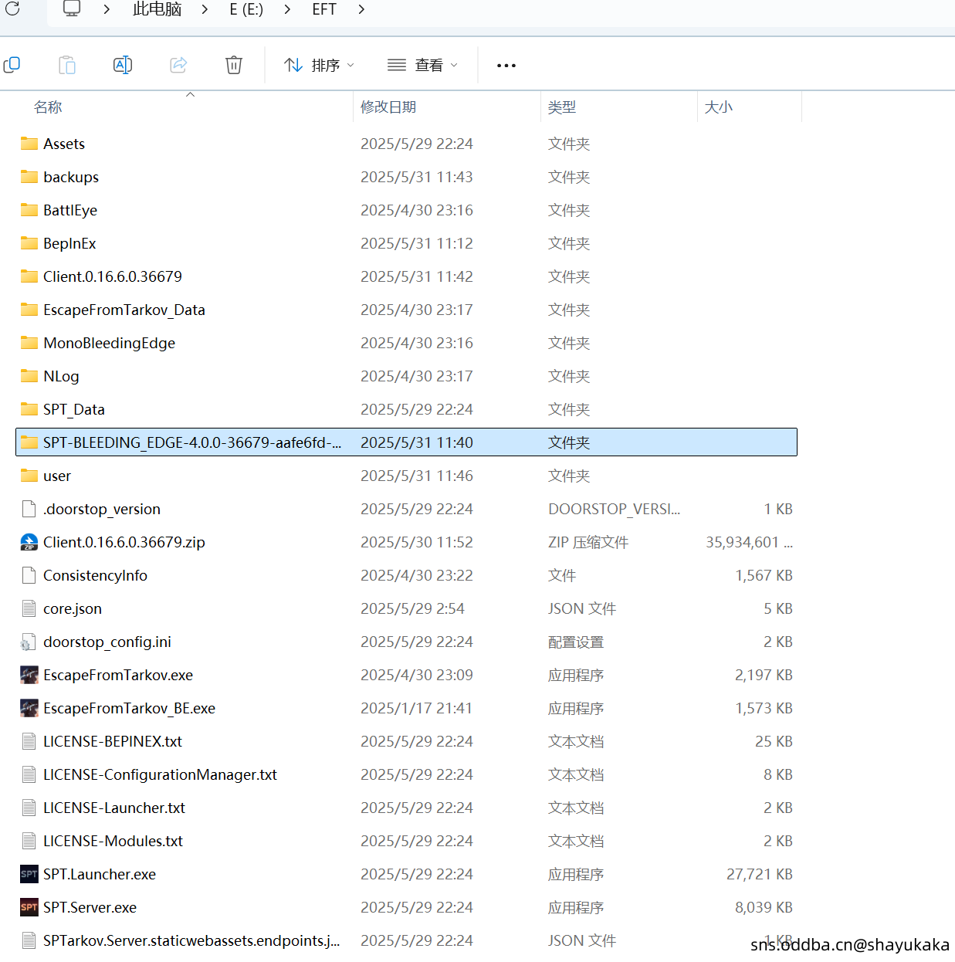
Task: Click the computer monitor icon in breadcrumb
Action: click(72, 9)
